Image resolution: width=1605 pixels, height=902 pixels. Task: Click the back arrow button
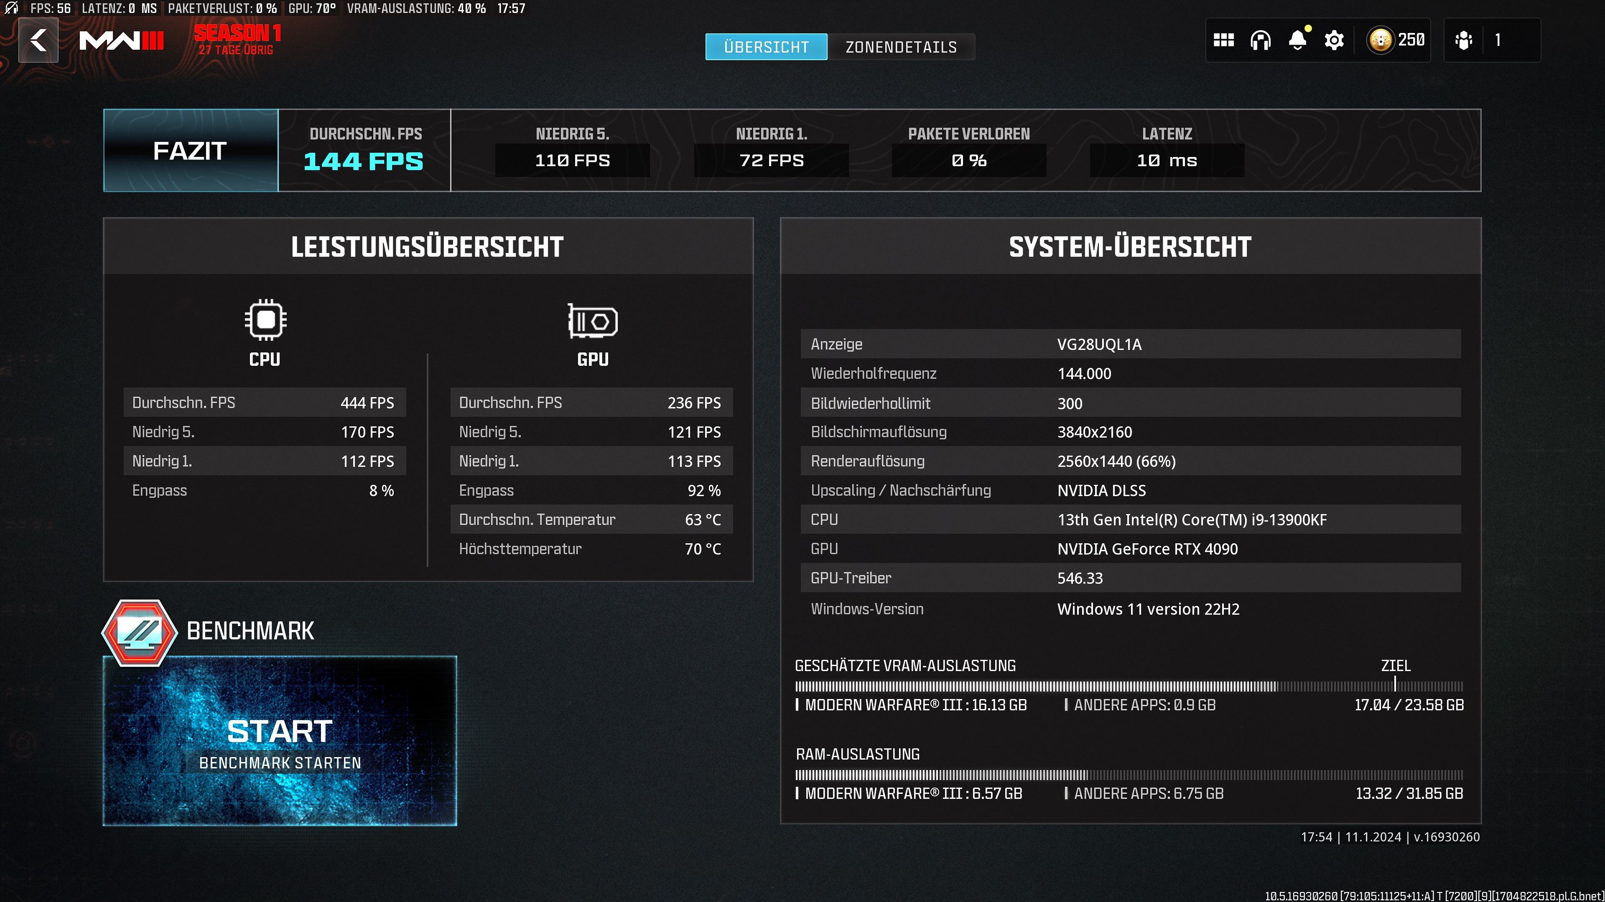pos(38,41)
